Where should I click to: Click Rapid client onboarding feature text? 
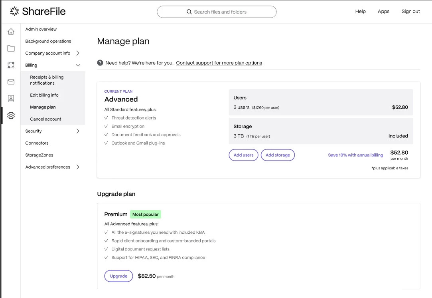pyautogui.click(x=164, y=240)
